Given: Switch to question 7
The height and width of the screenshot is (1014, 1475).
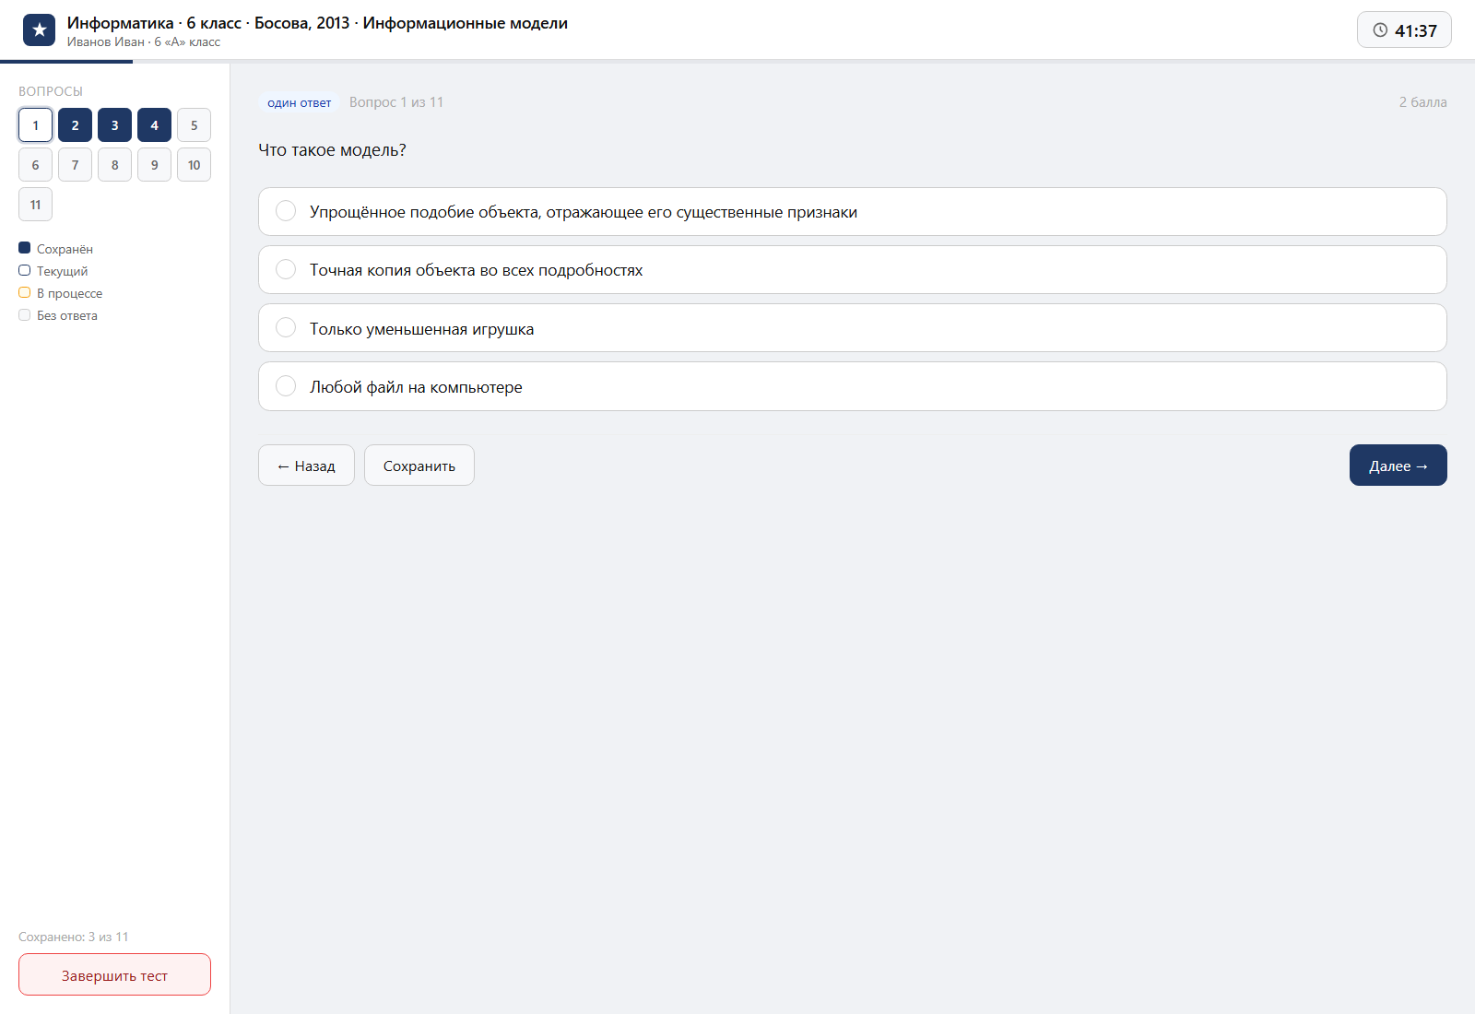Looking at the screenshot, I should (x=75, y=165).
